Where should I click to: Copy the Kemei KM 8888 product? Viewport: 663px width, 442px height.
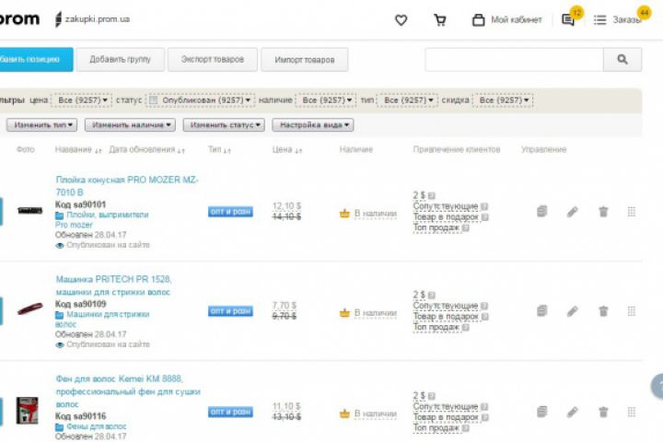(x=542, y=412)
